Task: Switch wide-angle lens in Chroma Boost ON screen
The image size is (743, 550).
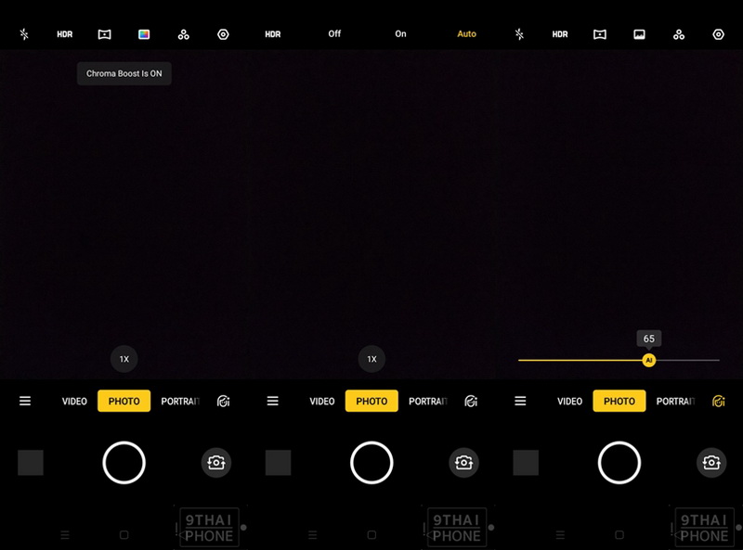Action: click(104, 34)
